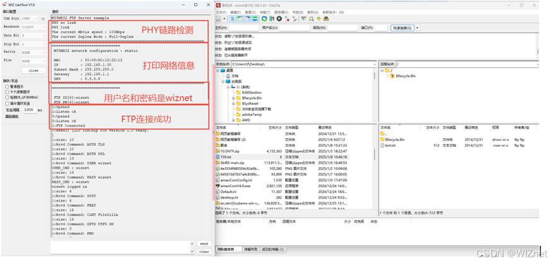Click magnifier toolbar icon in FileZilla
This screenshot has height=263, width=550.
tap(311, 18)
